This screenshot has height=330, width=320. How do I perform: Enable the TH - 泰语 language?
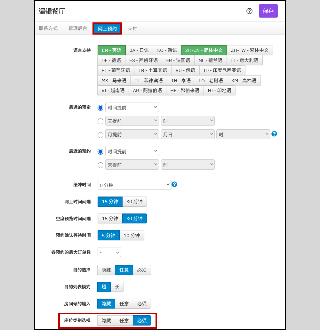point(181,81)
